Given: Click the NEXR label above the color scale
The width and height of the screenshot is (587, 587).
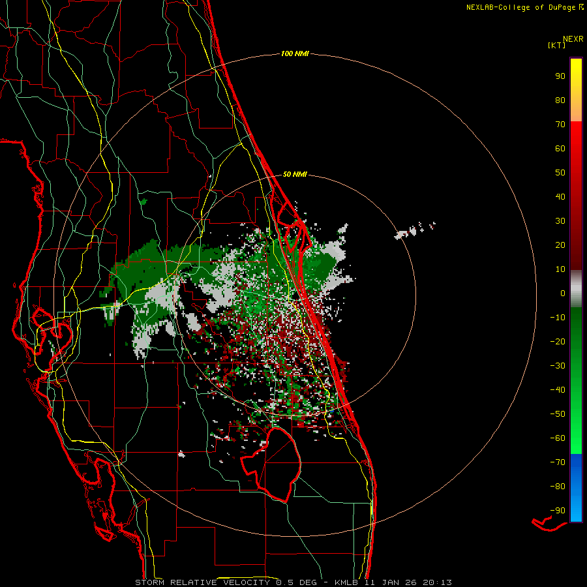Looking at the screenshot, I should tap(573, 39).
